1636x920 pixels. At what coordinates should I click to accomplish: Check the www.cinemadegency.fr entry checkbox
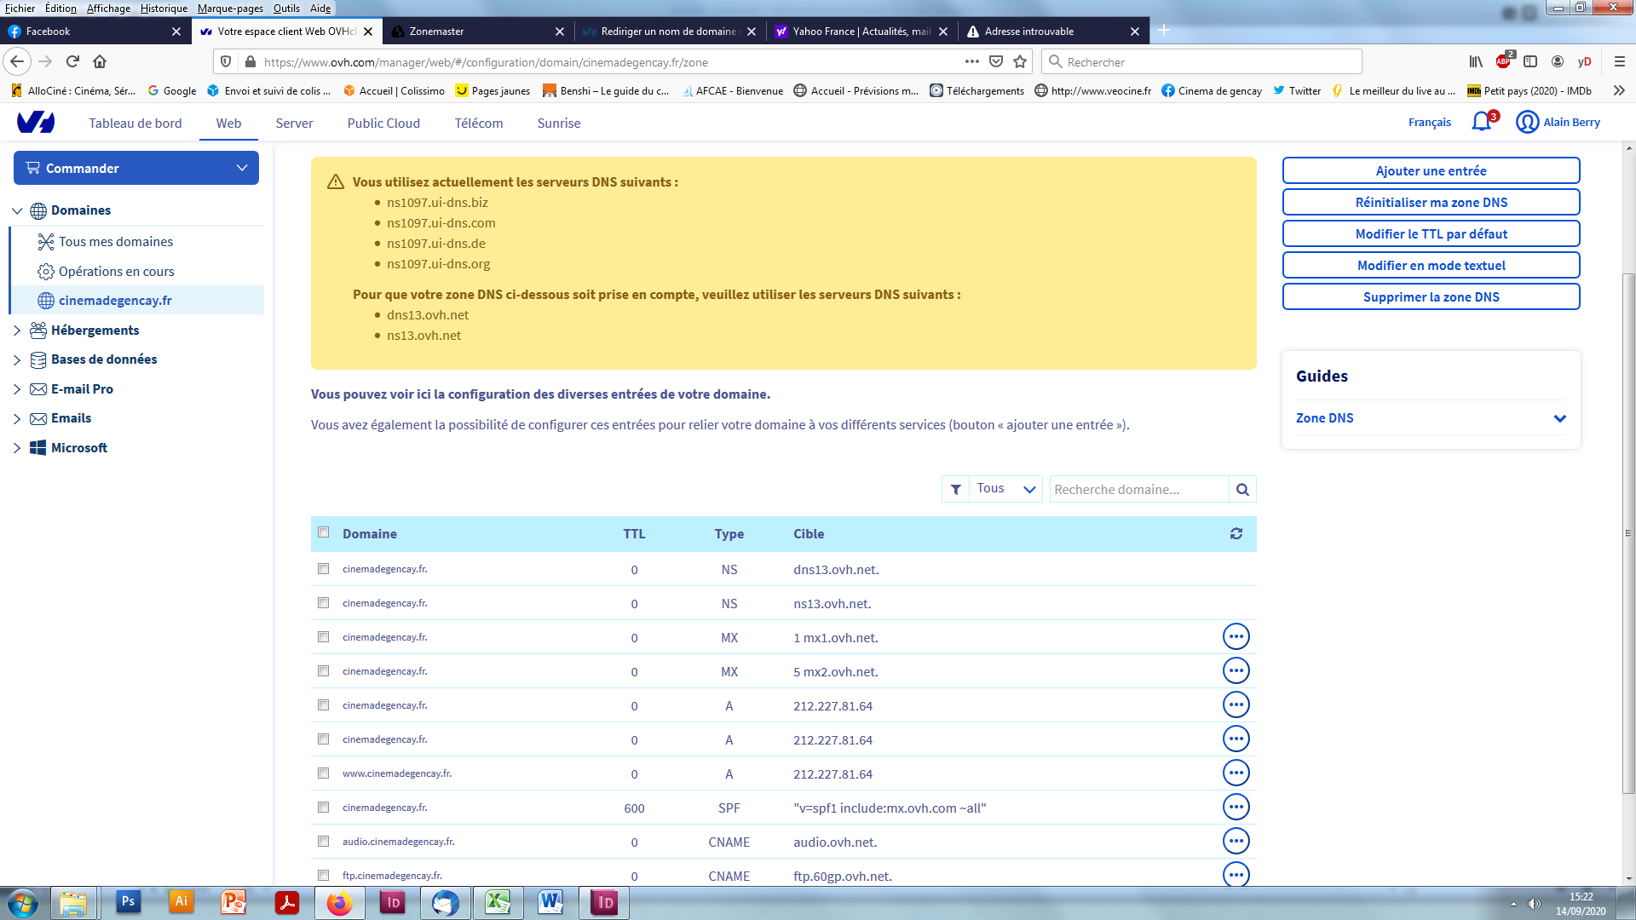[x=323, y=773]
